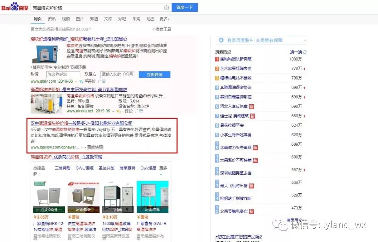
Task: Click 换一换 refresh hot searches
Action: point(298,52)
